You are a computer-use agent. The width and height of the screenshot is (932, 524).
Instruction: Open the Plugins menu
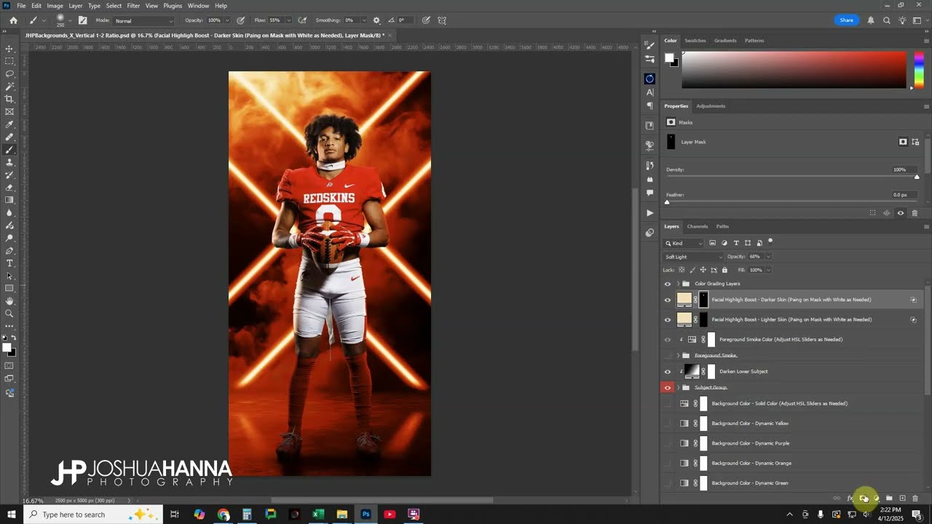click(x=173, y=6)
